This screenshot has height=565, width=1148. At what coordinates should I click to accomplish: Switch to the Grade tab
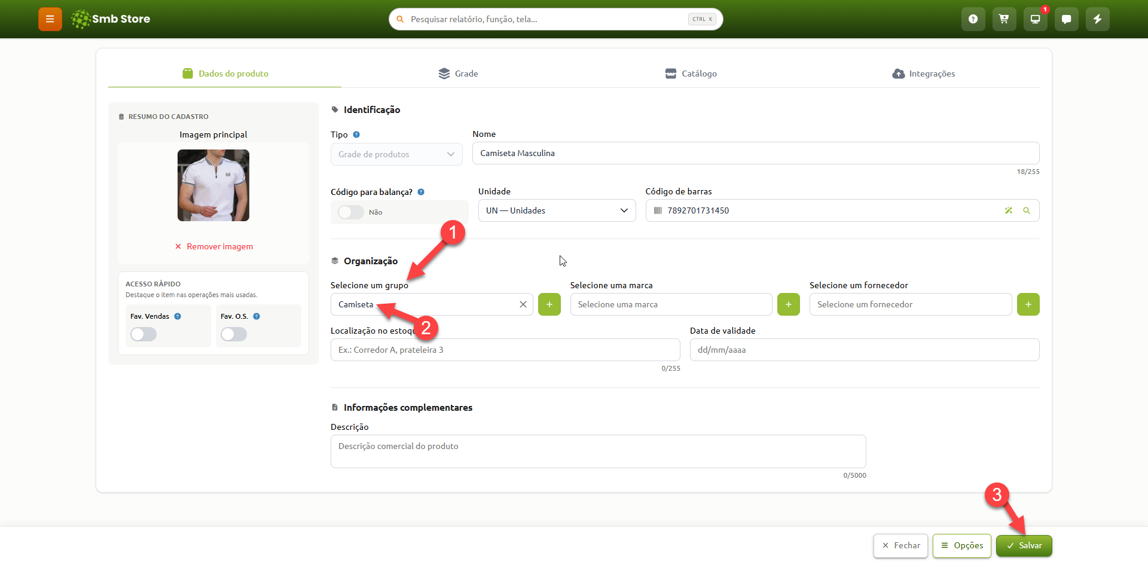pos(458,74)
